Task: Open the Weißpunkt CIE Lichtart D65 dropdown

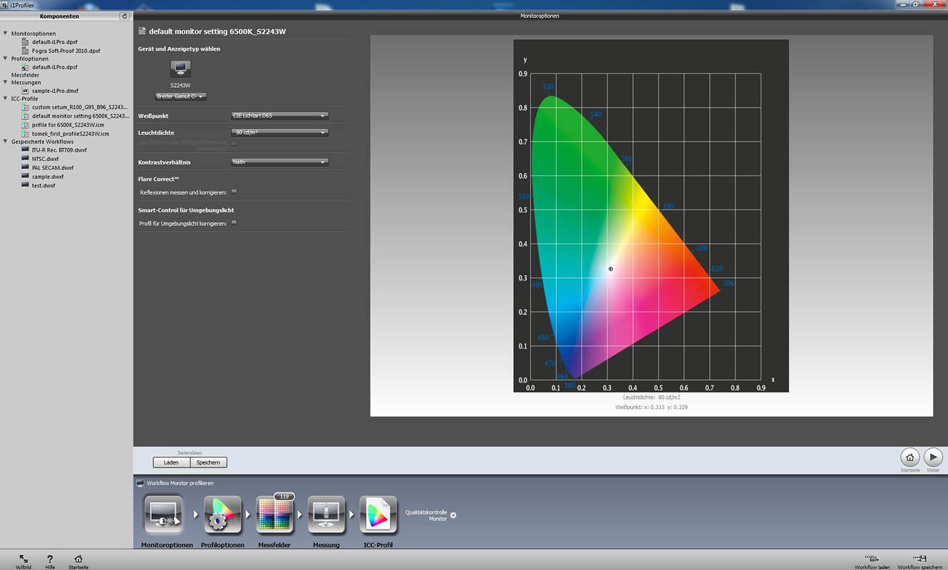Action: (x=279, y=115)
